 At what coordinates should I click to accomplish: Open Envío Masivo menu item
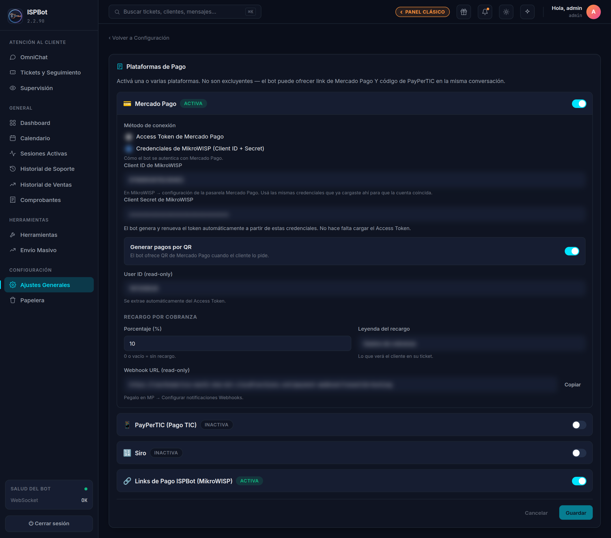point(49,250)
